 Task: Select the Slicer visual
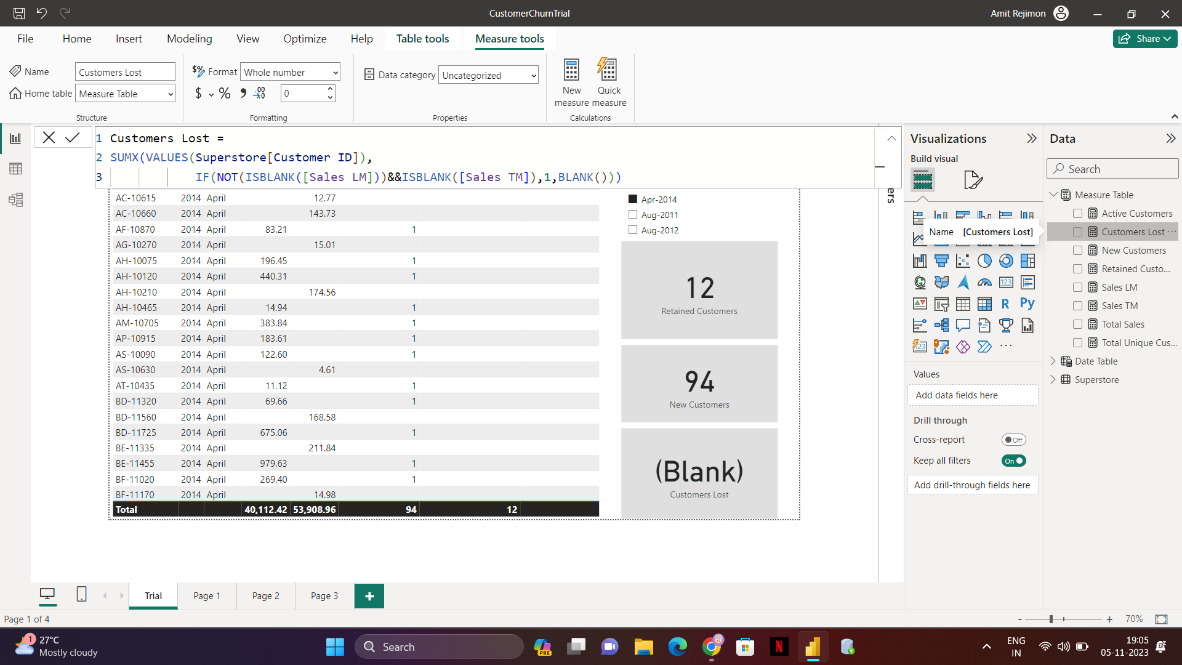coord(941,304)
